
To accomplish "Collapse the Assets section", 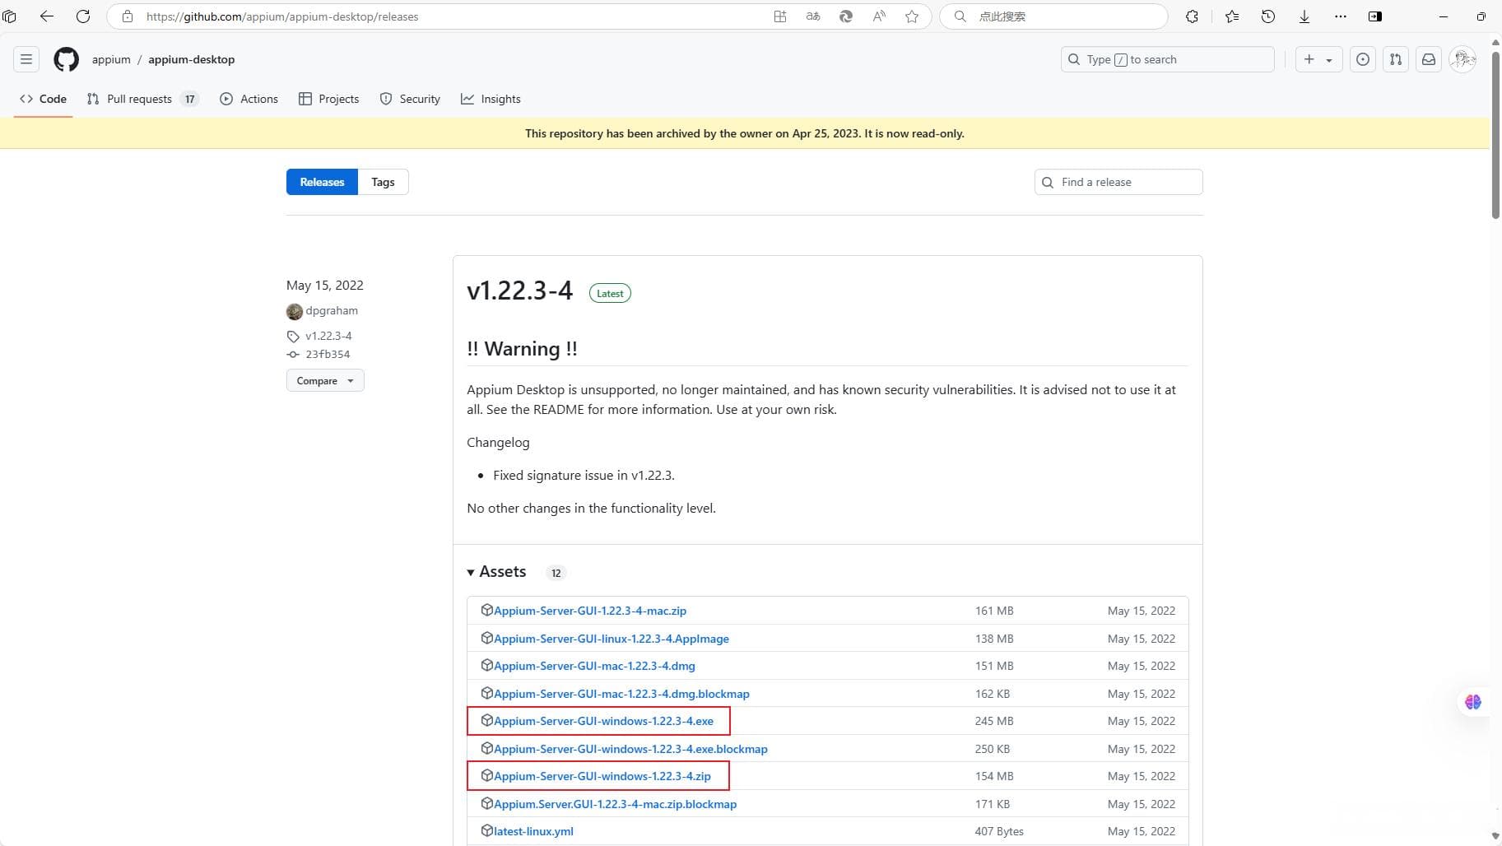I will (x=496, y=572).
